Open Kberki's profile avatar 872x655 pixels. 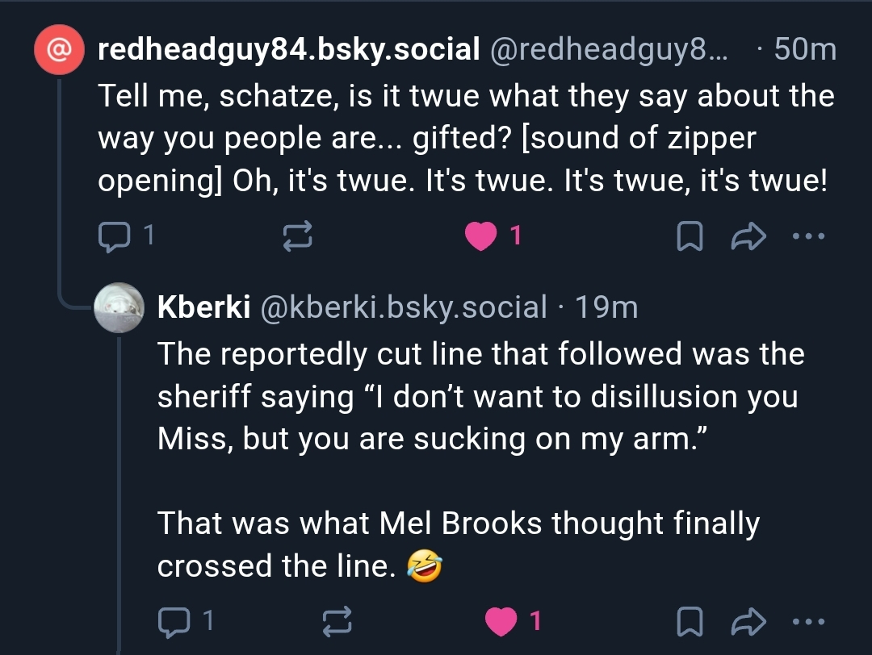pos(119,307)
